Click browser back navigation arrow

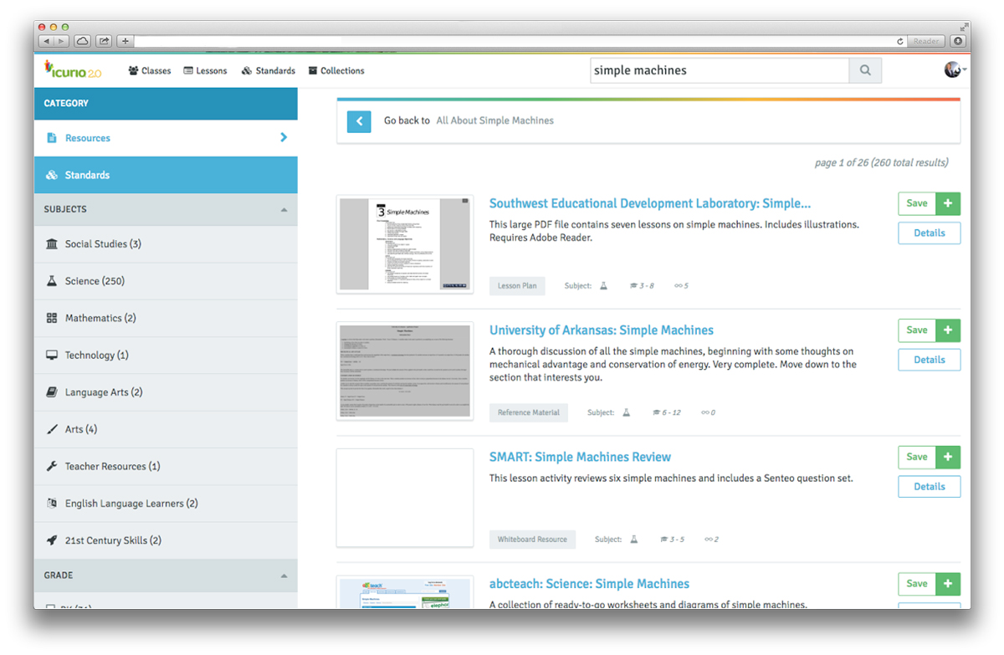[x=46, y=40]
